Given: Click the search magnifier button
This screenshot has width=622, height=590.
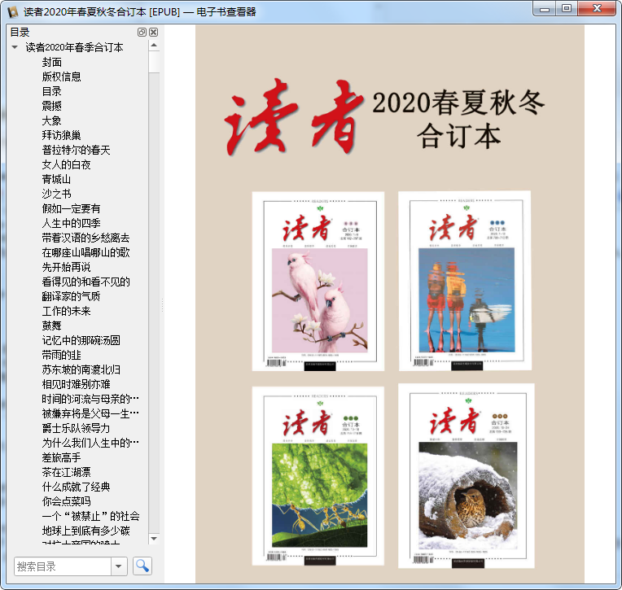Looking at the screenshot, I should click(x=142, y=566).
